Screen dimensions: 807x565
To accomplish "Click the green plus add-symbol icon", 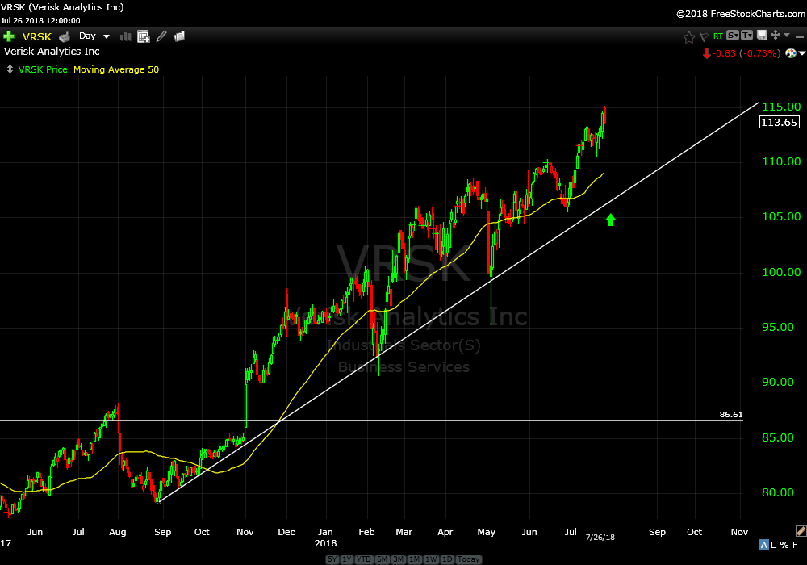I will (x=9, y=36).
